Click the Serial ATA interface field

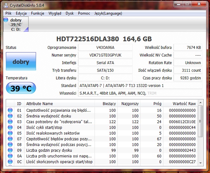point(105,63)
